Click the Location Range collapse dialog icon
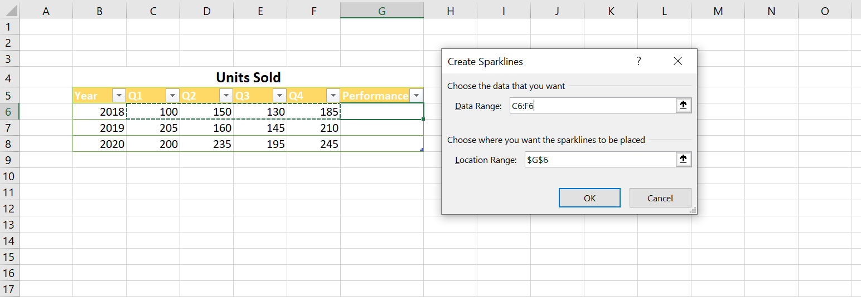 tap(684, 160)
